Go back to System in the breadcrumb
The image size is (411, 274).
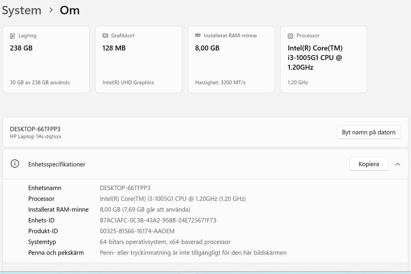(x=21, y=10)
